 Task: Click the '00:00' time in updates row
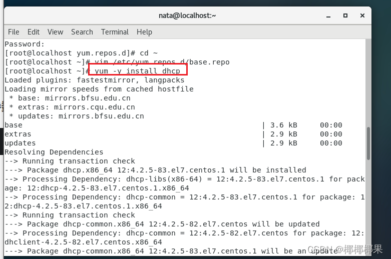click(331, 143)
